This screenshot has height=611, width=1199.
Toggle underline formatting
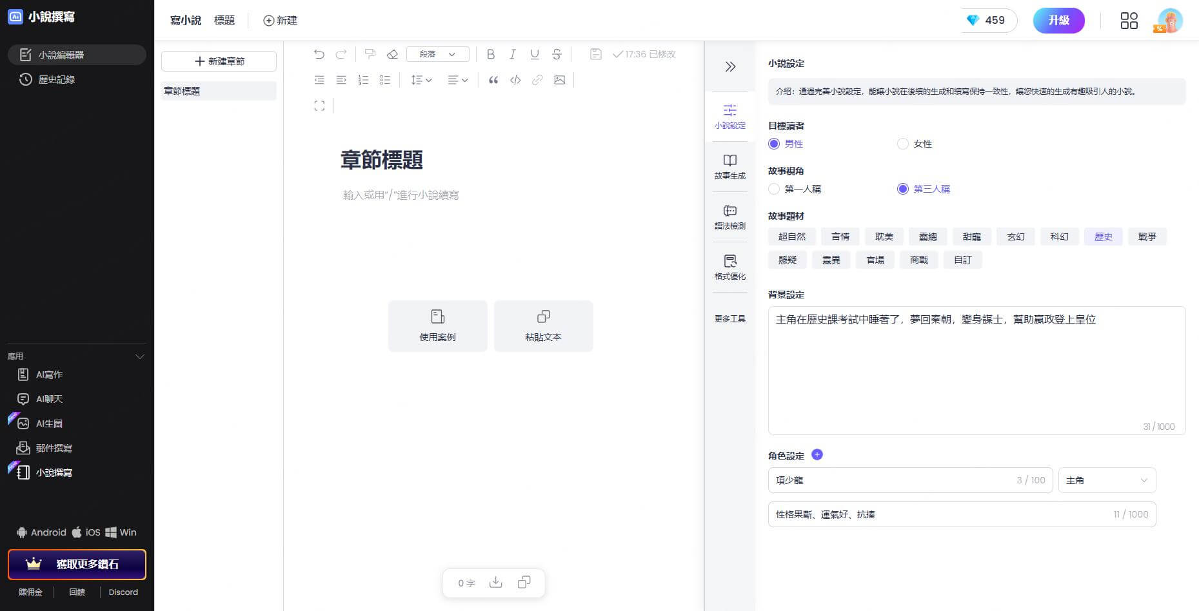coord(535,54)
